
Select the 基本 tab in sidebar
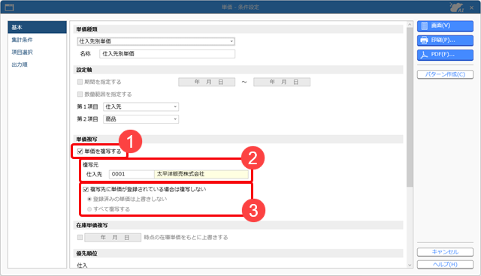[37, 27]
